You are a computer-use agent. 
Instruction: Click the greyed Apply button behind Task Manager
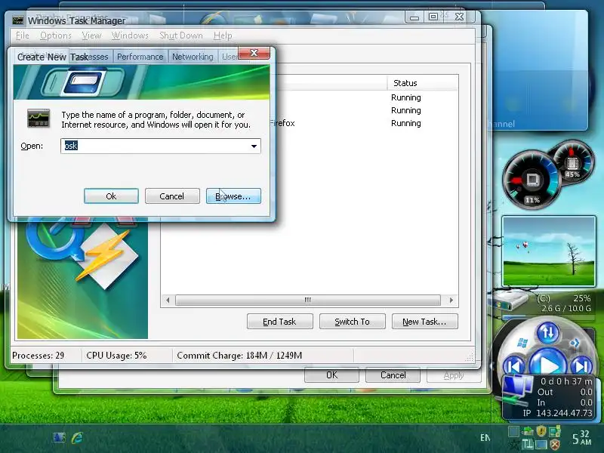click(x=454, y=375)
